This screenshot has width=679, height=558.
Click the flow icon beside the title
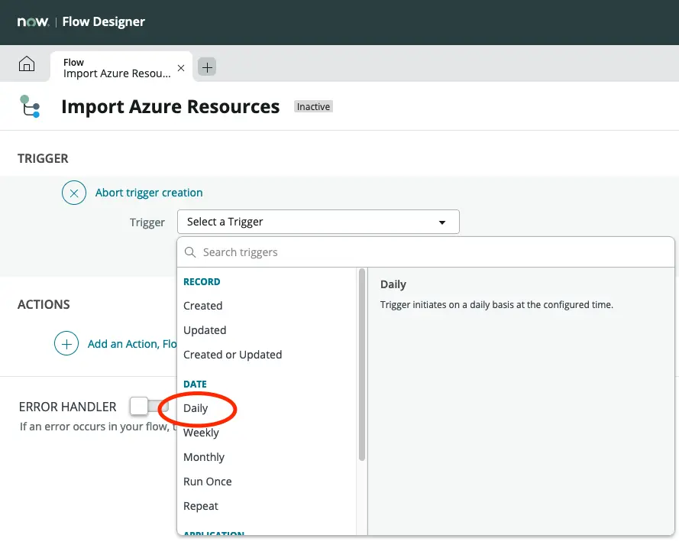30,106
